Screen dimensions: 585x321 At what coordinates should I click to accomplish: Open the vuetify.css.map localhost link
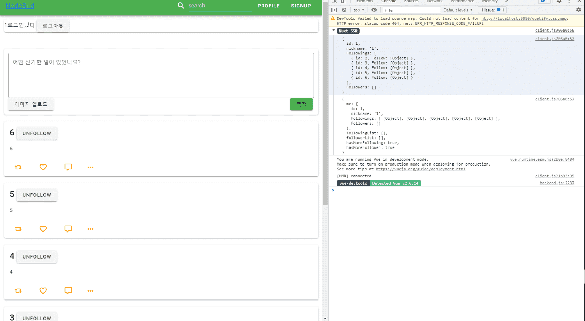524,18
